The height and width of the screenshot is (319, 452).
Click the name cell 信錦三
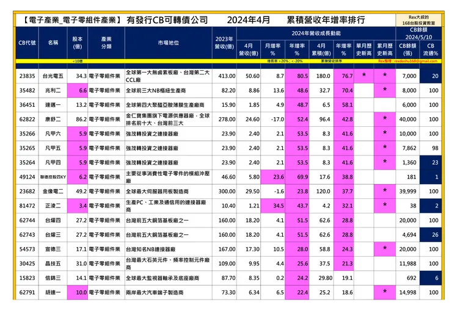[53, 278]
